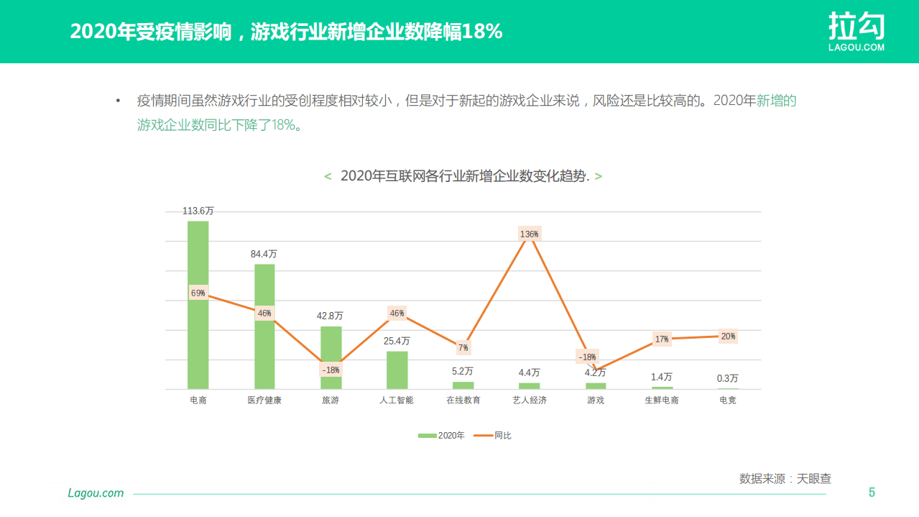Click the Lagou.com link at bottom left
The width and height of the screenshot is (919, 517).
(94, 493)
